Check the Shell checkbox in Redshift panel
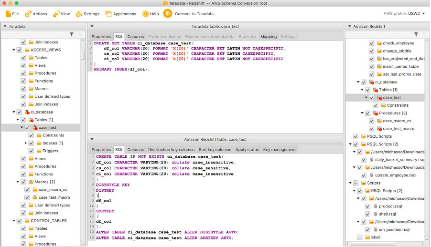The image size is (431, 247). pos(359,237)
